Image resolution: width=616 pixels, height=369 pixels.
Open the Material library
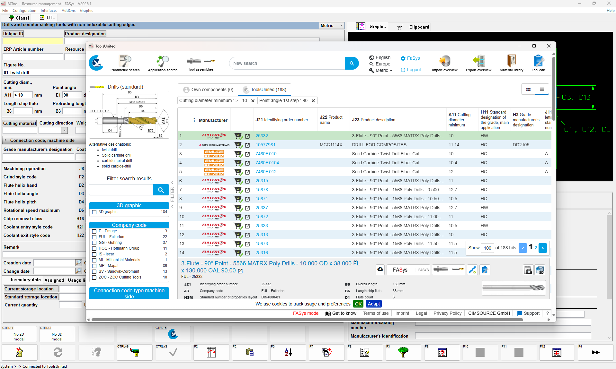click(x=511, y=63)
